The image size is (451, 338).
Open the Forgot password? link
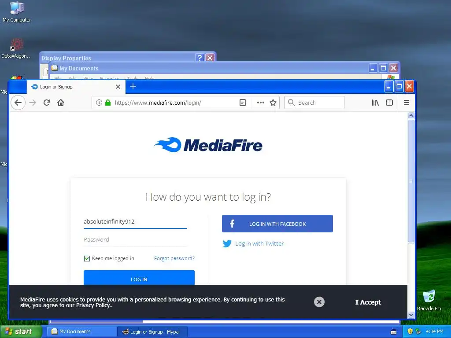(x=174, y=258)
